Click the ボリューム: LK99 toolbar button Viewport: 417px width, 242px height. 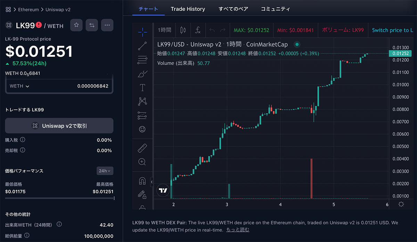pos(343,30)
